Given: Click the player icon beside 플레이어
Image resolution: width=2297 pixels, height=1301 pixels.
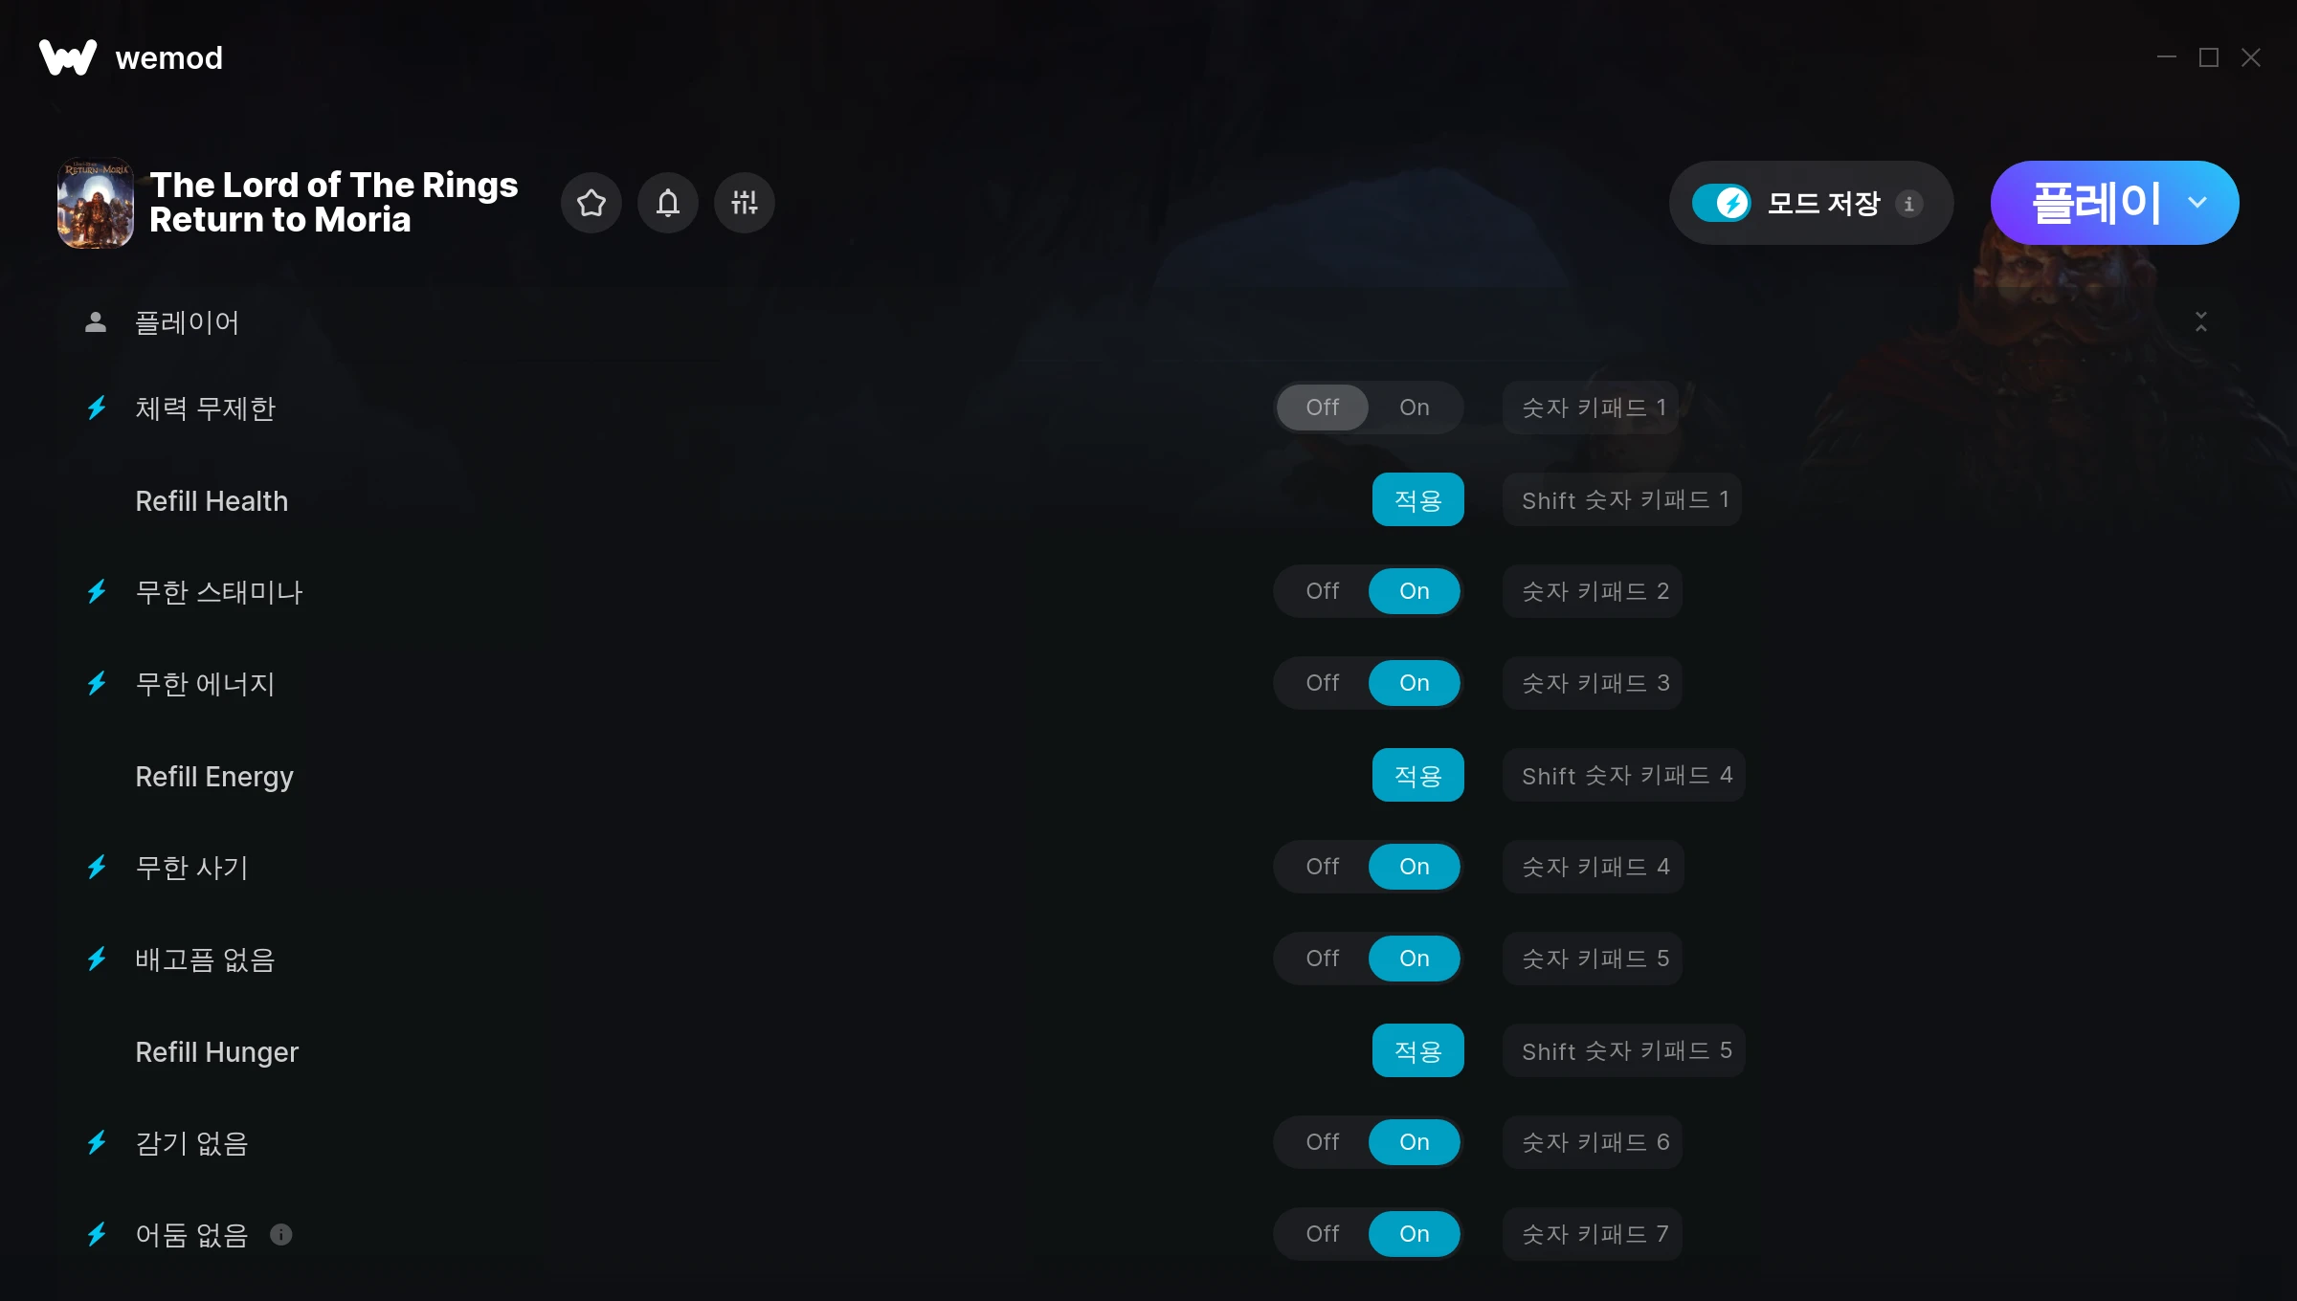Looking at the screenshot, I should (96, 322).
